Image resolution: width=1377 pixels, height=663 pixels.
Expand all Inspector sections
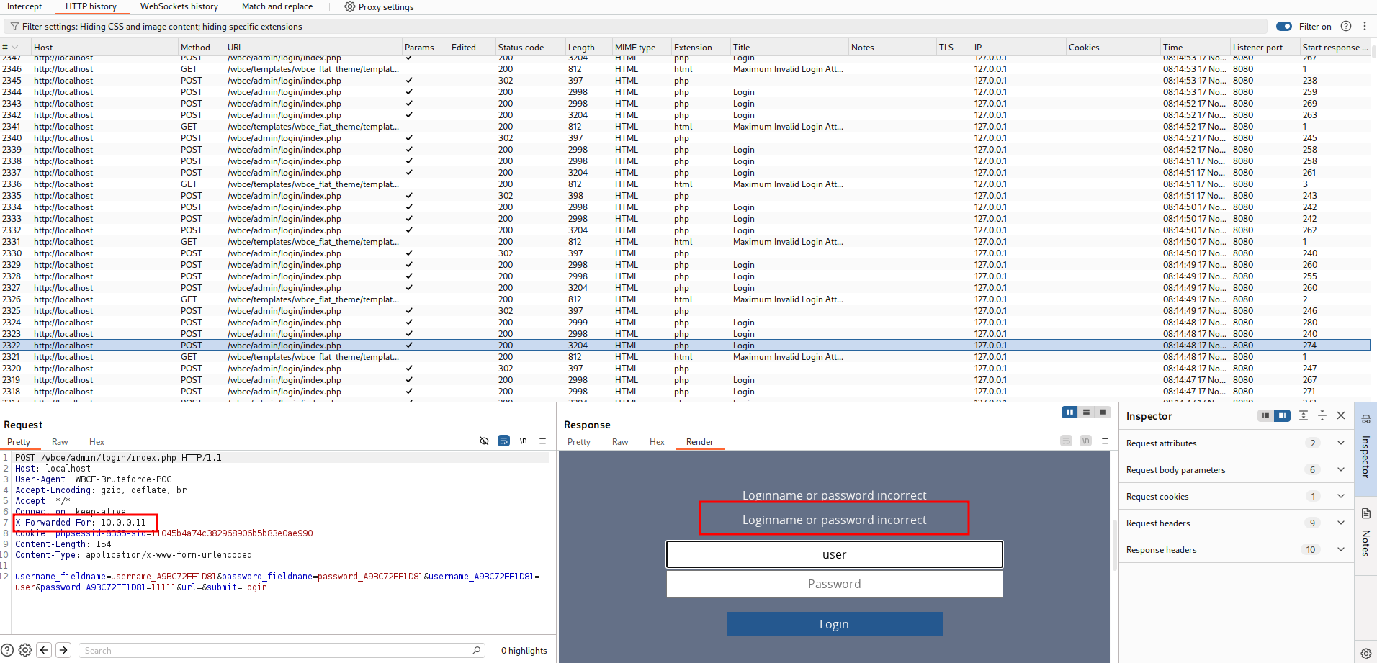[1304, 416]
